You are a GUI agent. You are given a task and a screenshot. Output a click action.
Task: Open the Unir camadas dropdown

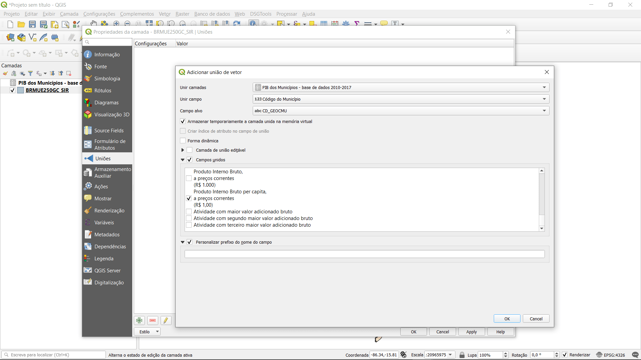[401, 87]
